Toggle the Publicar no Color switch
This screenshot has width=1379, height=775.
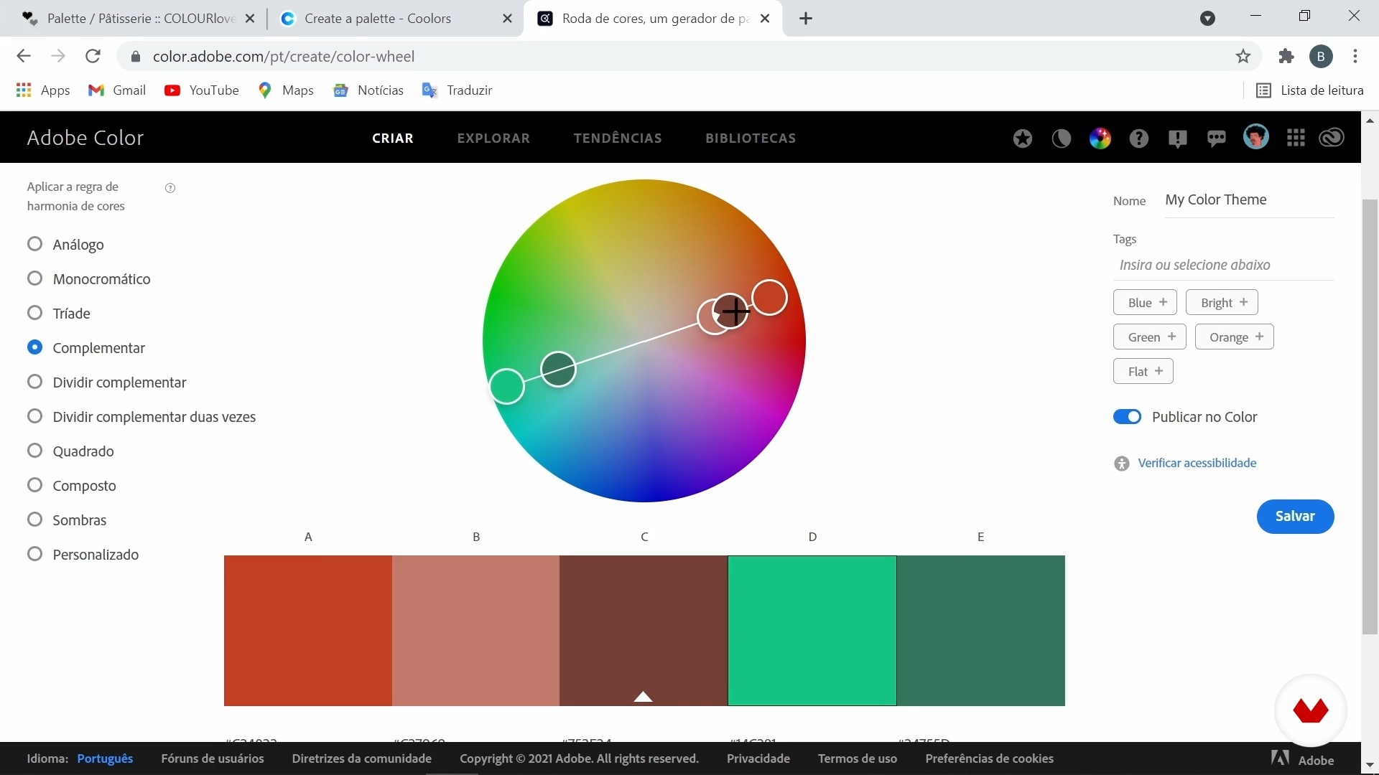click(x=1127, y=417)
